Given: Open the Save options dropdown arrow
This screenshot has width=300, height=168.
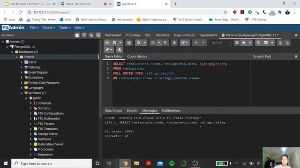Looking at the screenshot, I should pyautogui.click(x=120, y=42).
